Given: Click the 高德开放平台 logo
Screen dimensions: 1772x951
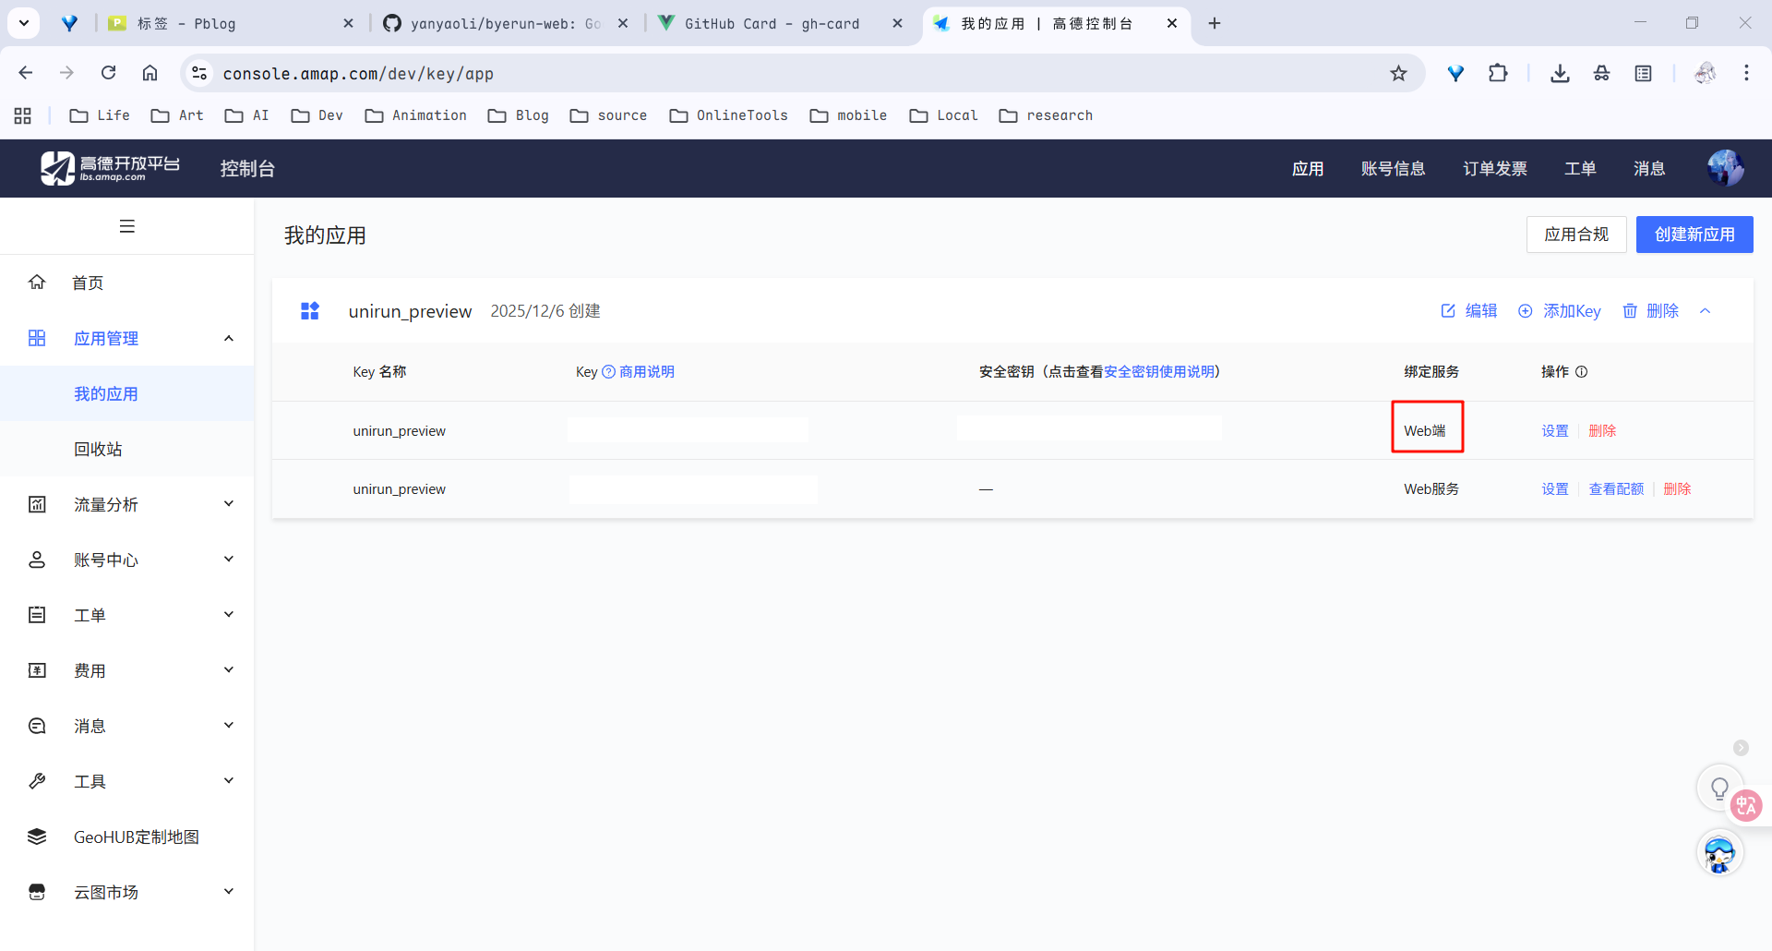Looking at the screenshot, I should pos(111,168).
